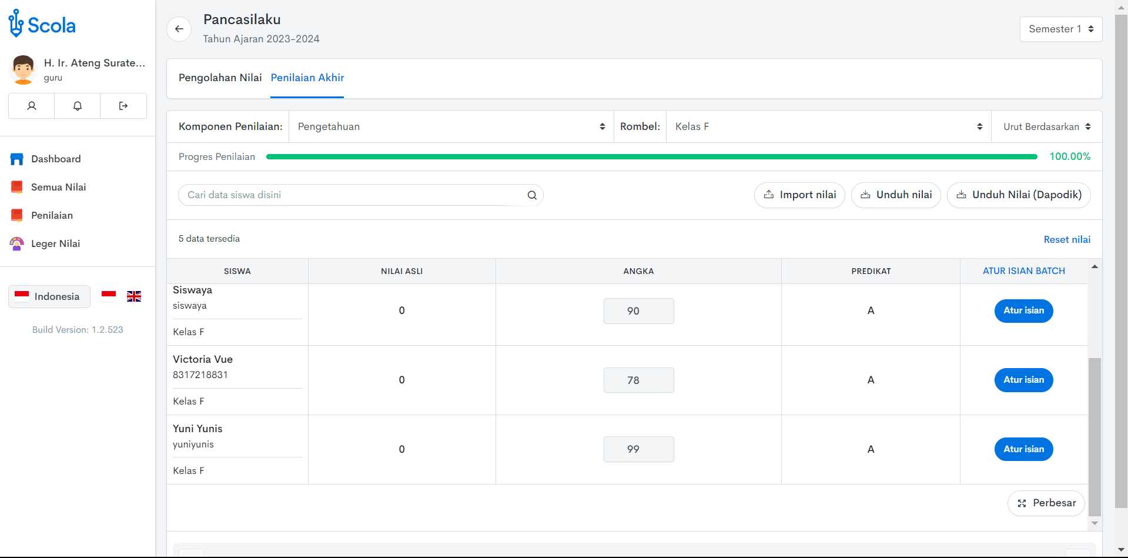Click the back arrow button
1128x558 pixels.
coord(179,29)
